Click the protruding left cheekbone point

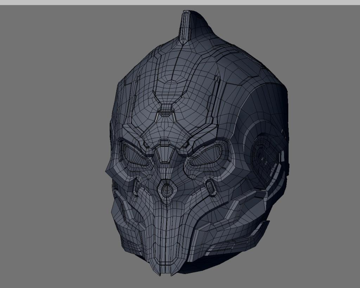110,171
